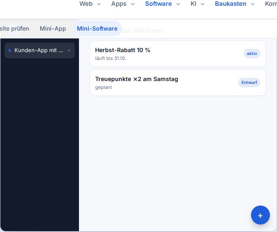Image resolution: width=277 pixels, height=232 pixels.
Task: Select the blue dot beside Kunden-App mit ...
Action: click(10, 50)
